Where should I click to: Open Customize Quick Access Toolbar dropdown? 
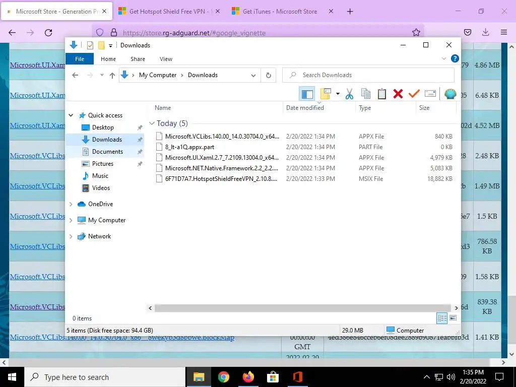point(110,45)
